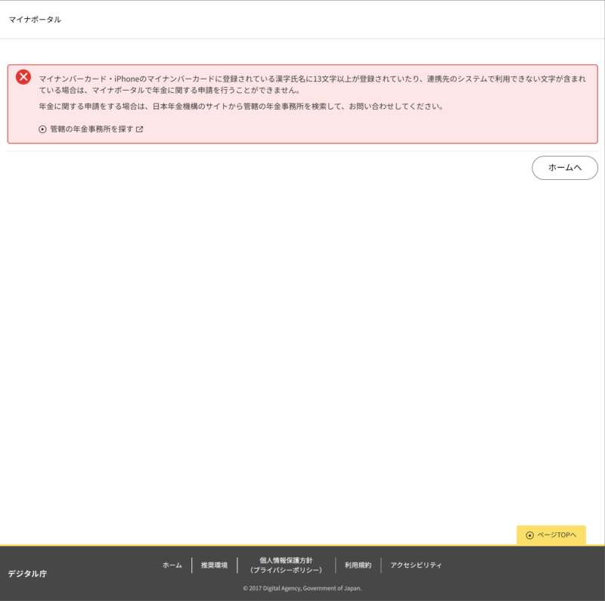This screenshot has width=605, height=601.
Task: Open the 個人情報保護方針 footer link
Action: [286, 561]
